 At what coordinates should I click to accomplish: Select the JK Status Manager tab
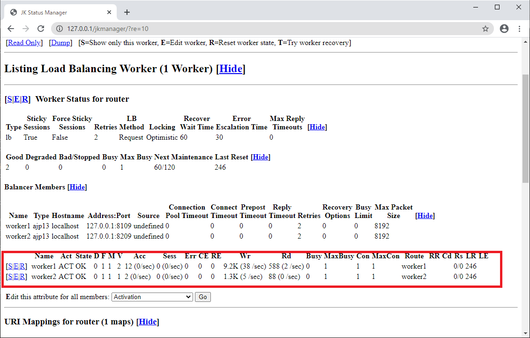point(61,13)
